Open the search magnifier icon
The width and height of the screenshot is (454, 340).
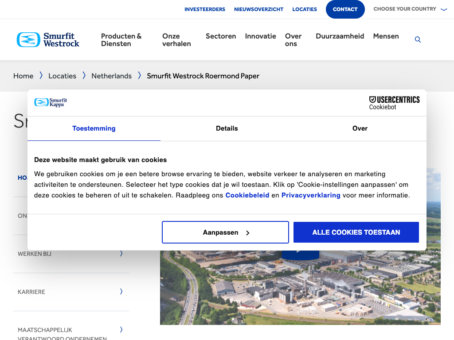pyautogui.click(x=418, y=40)
